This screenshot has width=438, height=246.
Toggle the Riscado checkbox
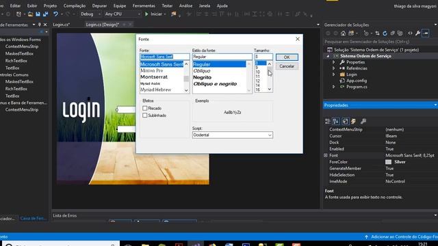click(x=144, y=108)
